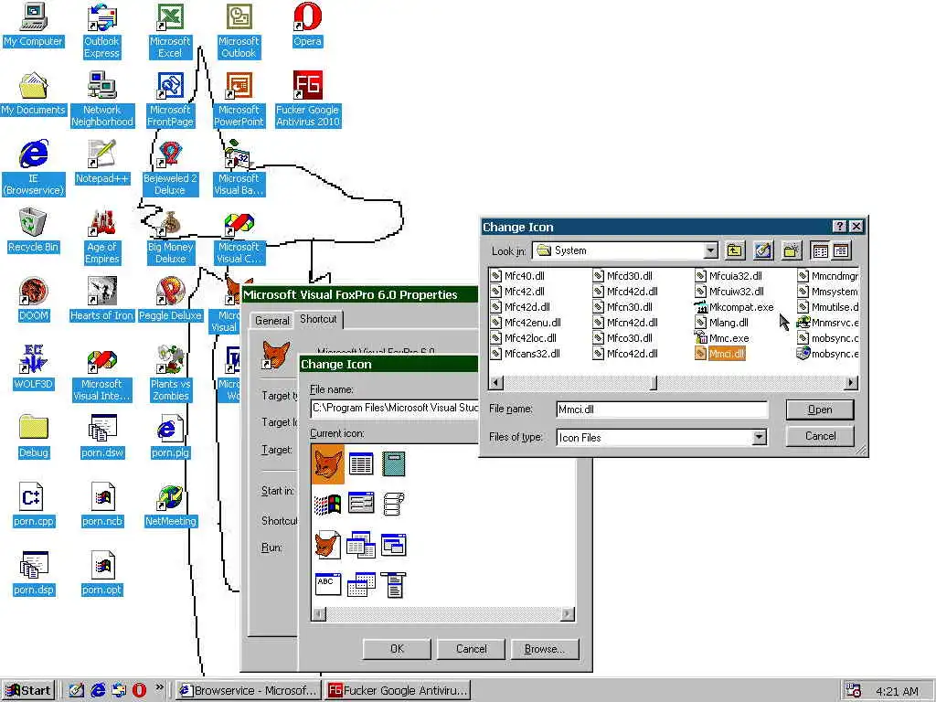Switch to Shortcut tab in FoxPro Properties
This screenshot has width=936, height=702.
[318, 319]
